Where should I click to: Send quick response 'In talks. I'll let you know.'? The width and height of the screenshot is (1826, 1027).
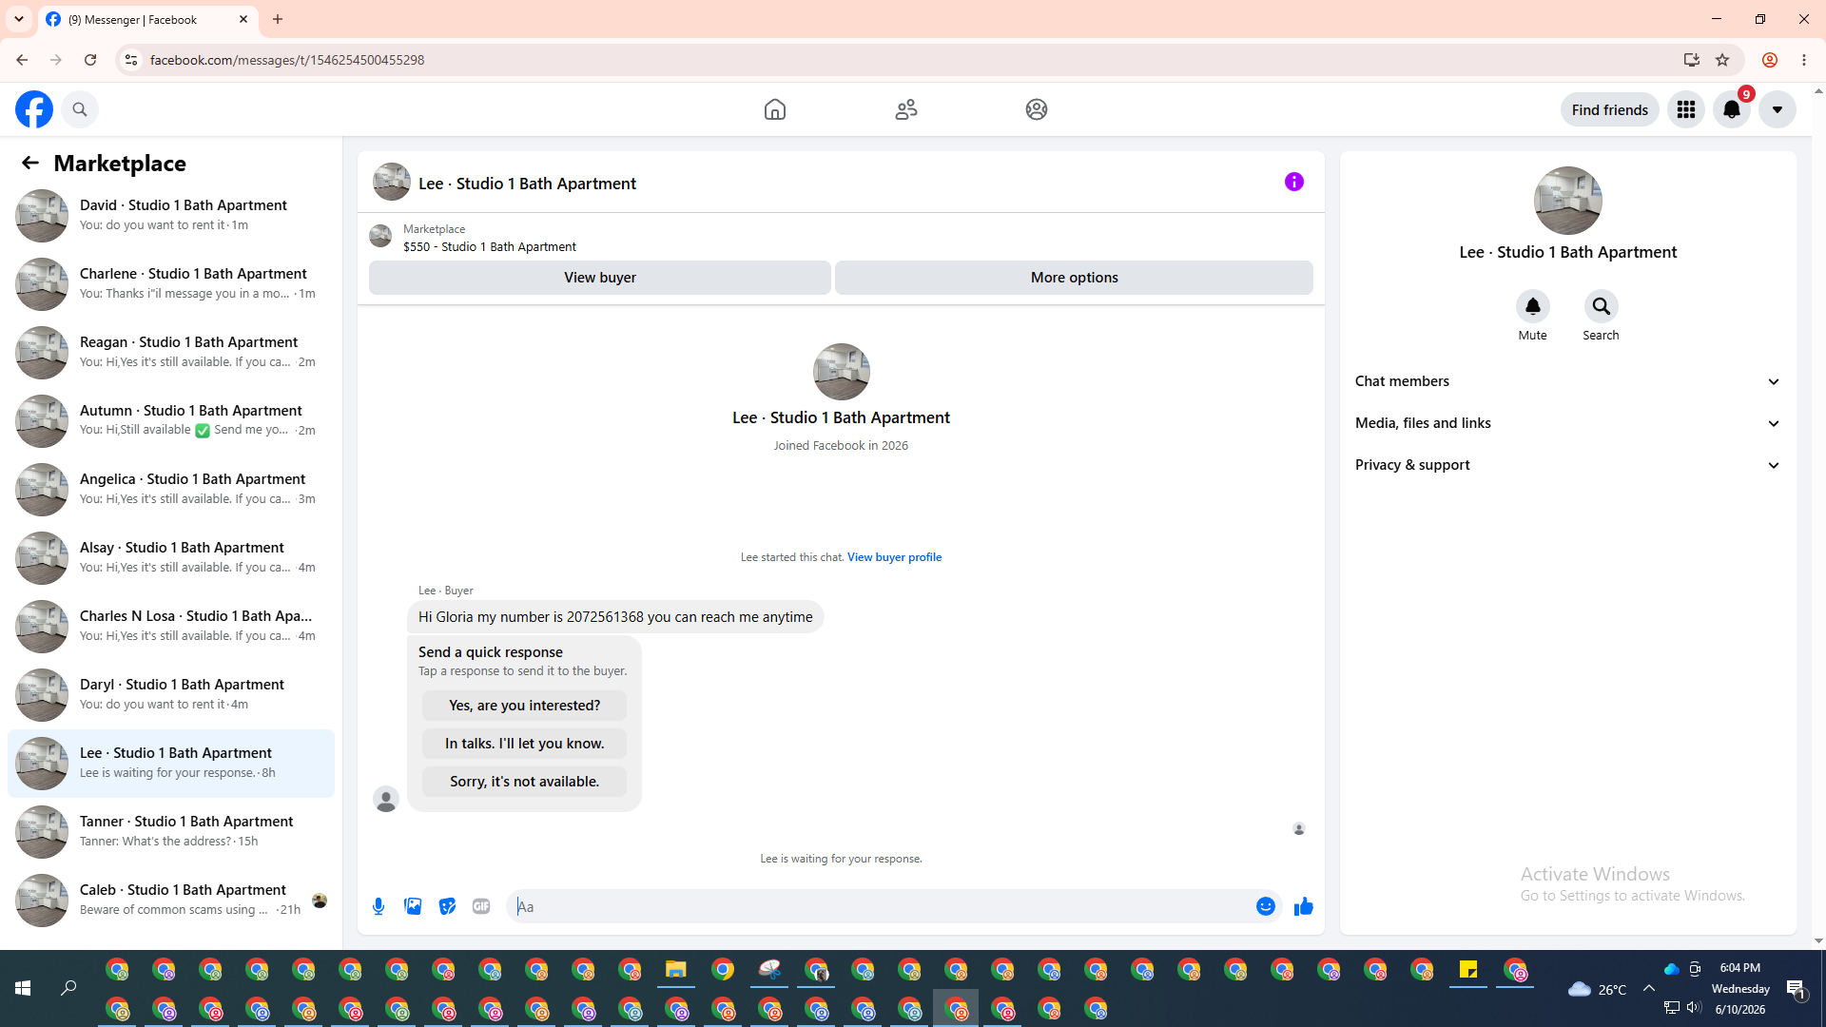coord(525,744)
